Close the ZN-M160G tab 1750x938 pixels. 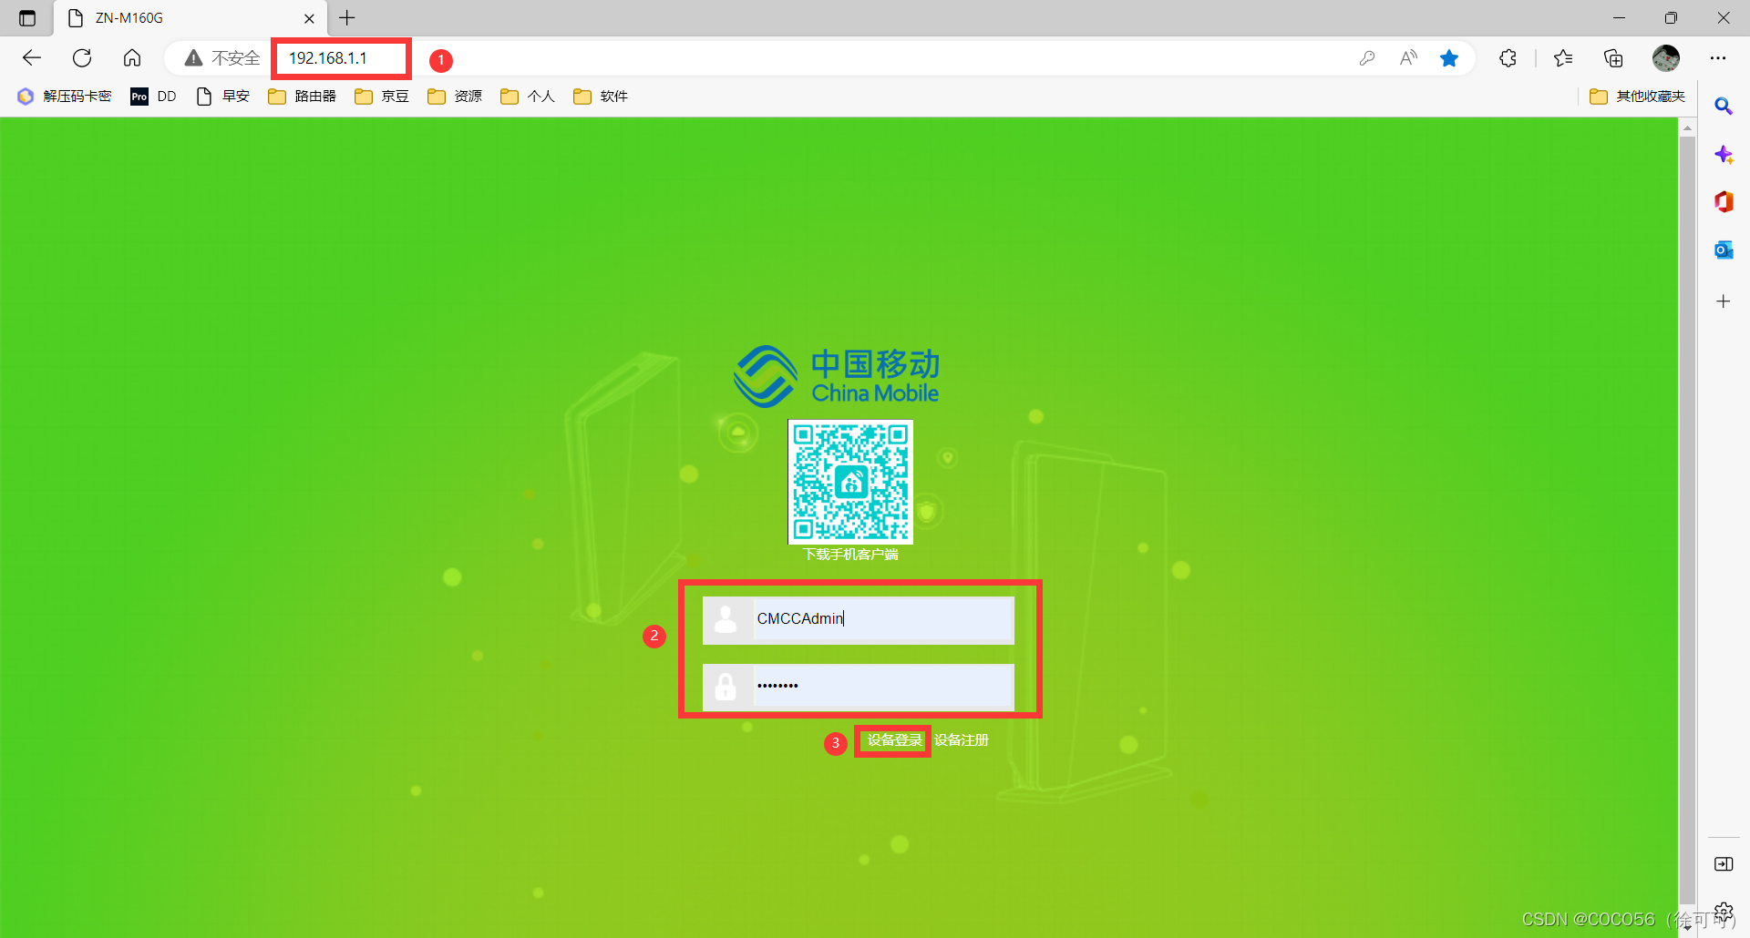click(x=309, y=18)
